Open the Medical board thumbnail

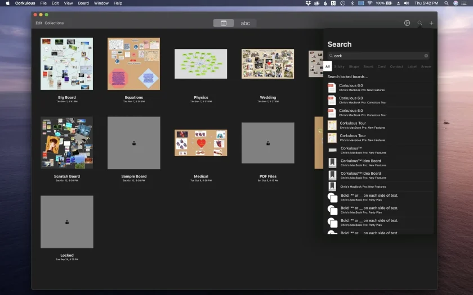pos(200,143)
